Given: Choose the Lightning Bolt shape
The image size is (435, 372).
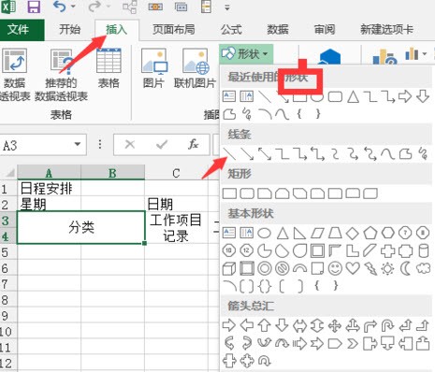Looking at the screenshot, I should pos(370,268).
